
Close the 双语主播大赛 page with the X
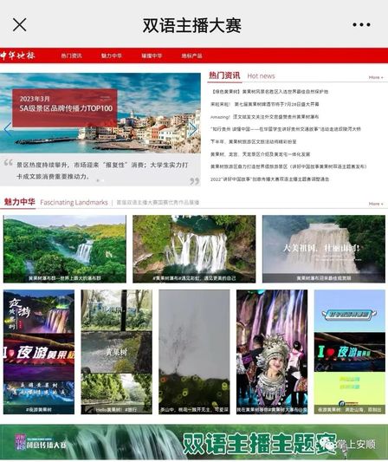[x=19, y=24]
